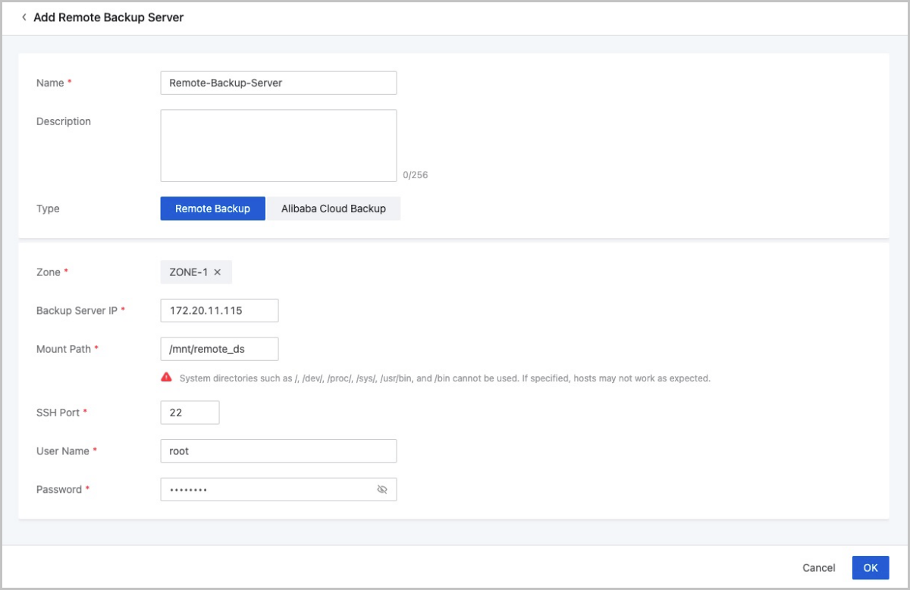Click the red warning triangle icon
This screenshot has height=590, width=910.
click(x=166, y=377)
